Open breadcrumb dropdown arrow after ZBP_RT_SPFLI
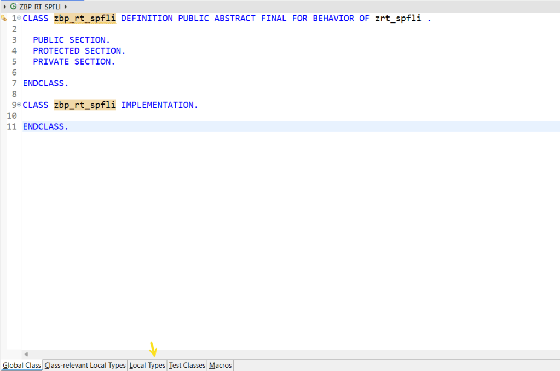 (66, 7)
